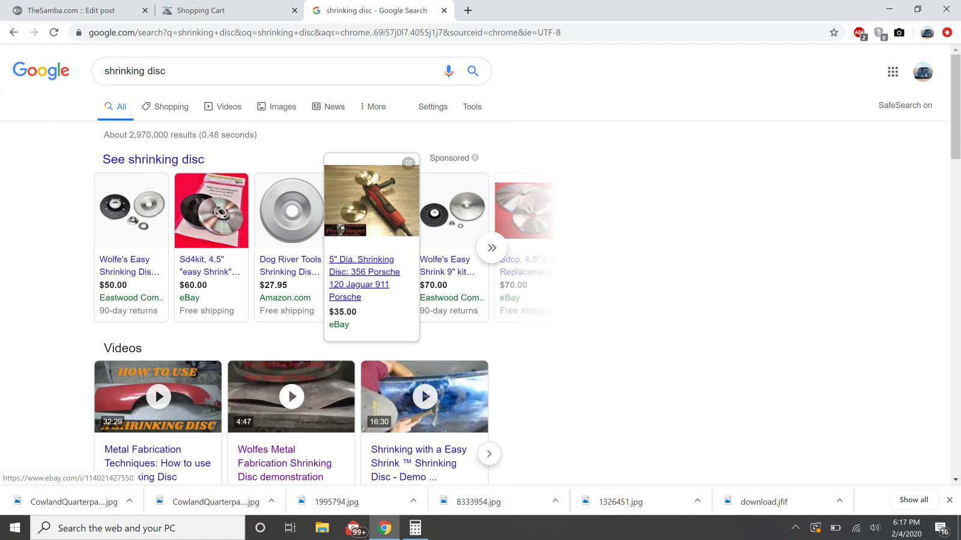Open search Tools

coord(472,107)
